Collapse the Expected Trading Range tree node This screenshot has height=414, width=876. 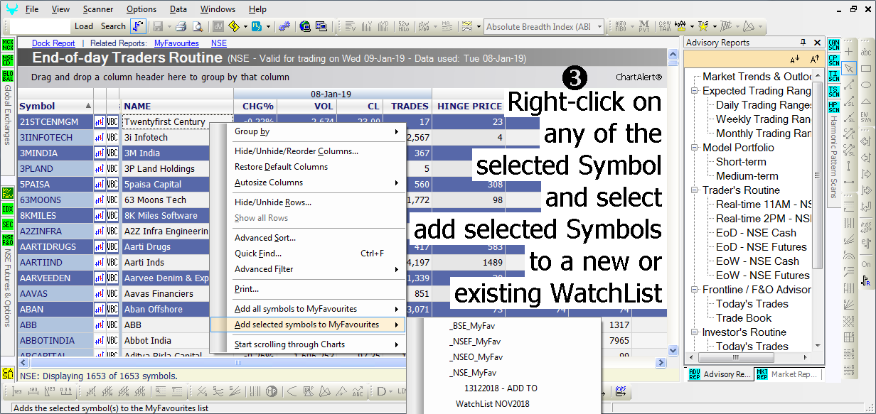[x=694, y=91]
